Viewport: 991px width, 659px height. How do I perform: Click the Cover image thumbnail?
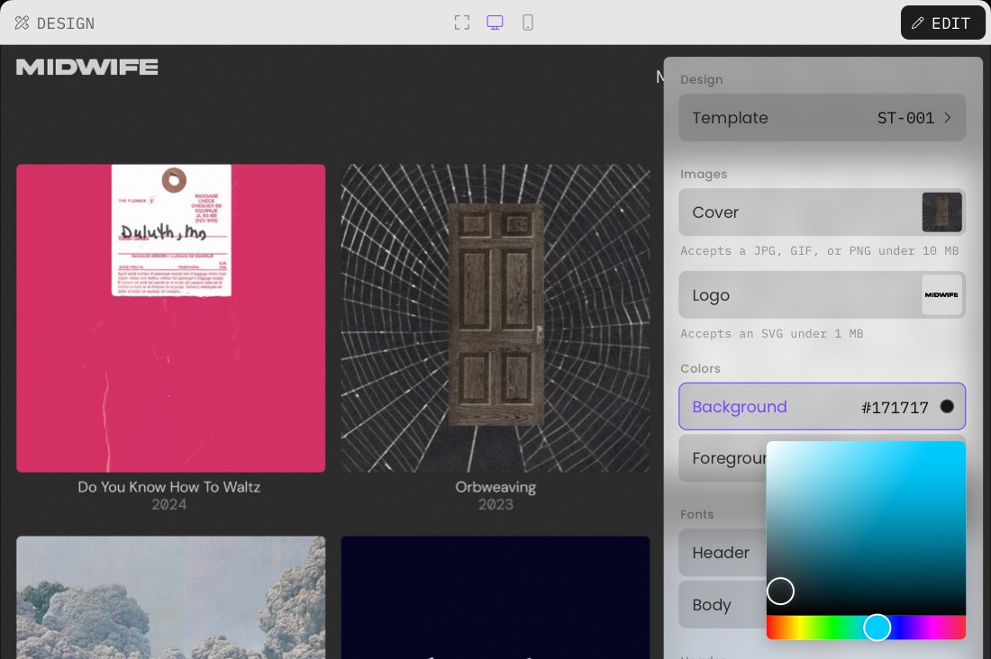coord(941,212)
